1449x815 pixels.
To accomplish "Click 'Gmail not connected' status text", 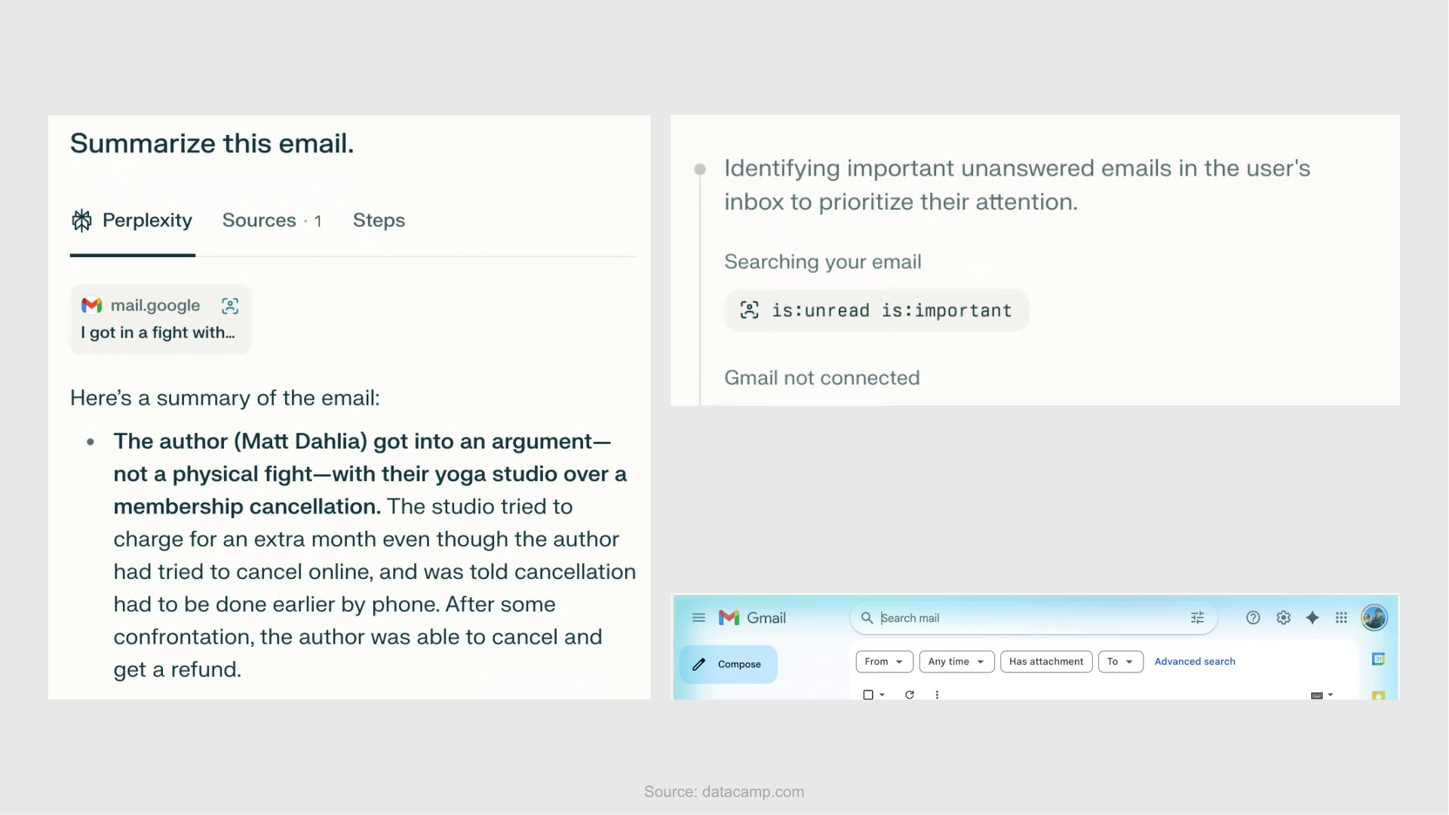I will (x=822, y=378).
